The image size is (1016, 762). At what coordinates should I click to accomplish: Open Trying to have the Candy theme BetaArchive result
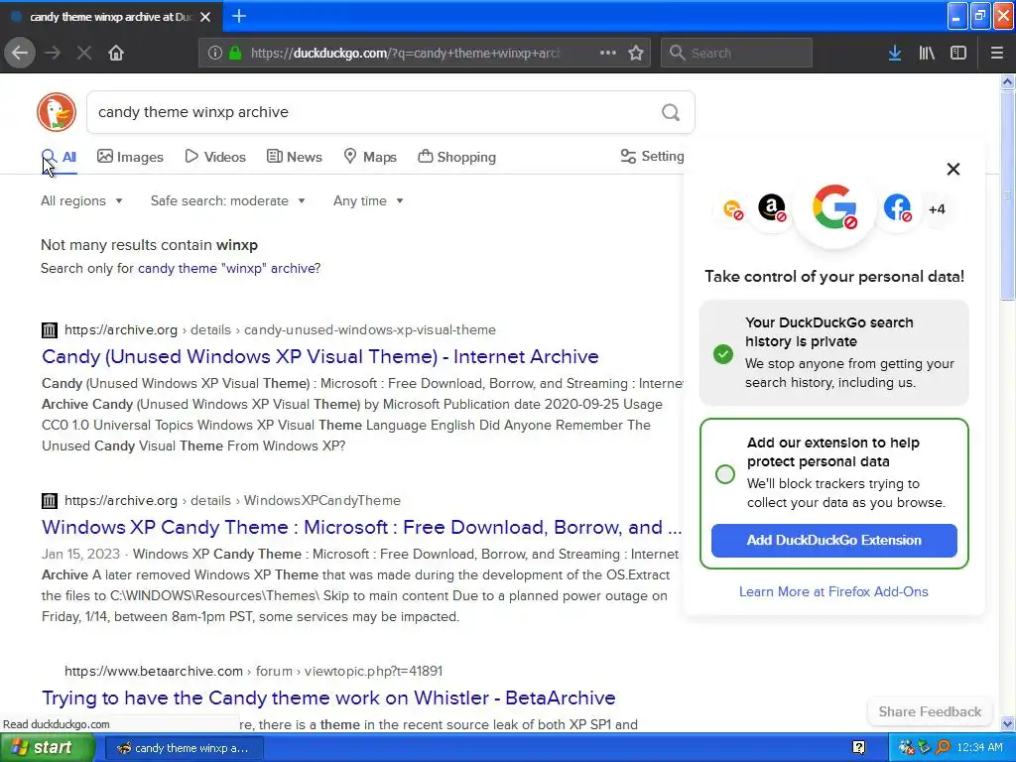(328, 698)
